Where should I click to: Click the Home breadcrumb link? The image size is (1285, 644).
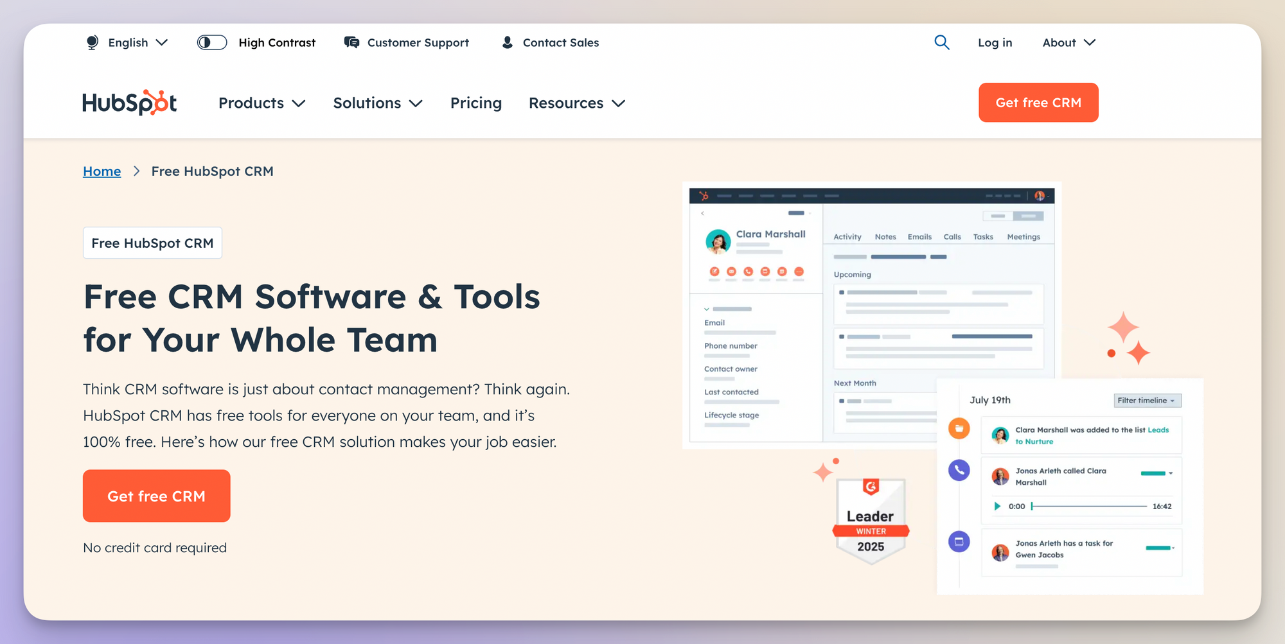click(102, 171)
